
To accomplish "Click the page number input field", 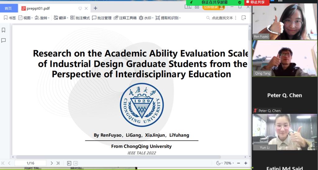I will (30, 163).
